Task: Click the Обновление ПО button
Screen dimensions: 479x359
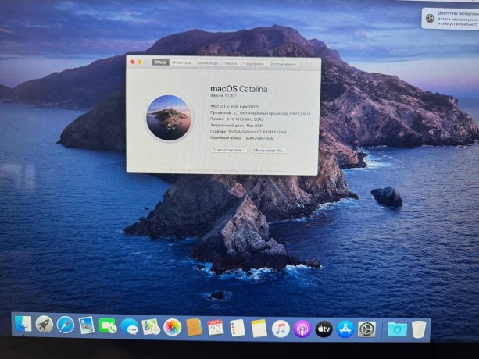Action: pos(269,151)
